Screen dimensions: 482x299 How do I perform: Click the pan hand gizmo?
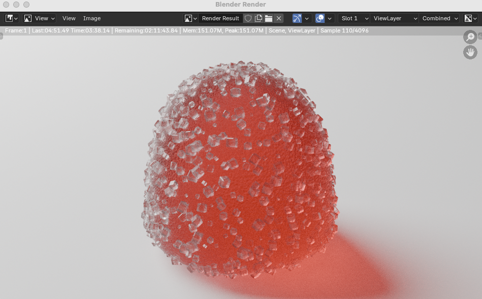(x=470, y=52)
